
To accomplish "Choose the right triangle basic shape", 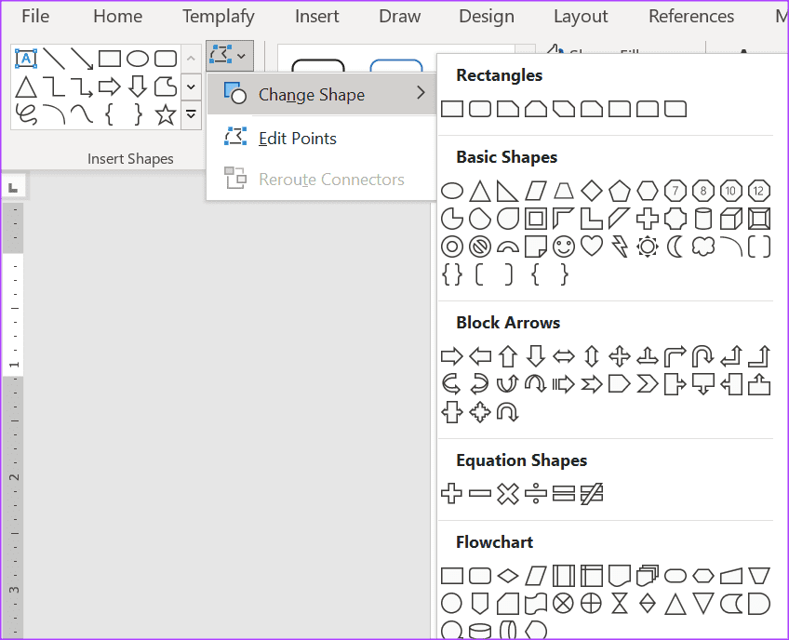I will point(508,191).
